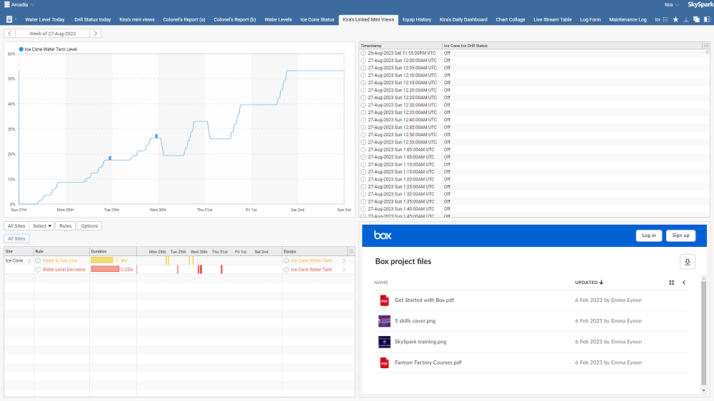
Task: Click the copy windows icon
Action: pyautogui.click(x=696, y=19)
